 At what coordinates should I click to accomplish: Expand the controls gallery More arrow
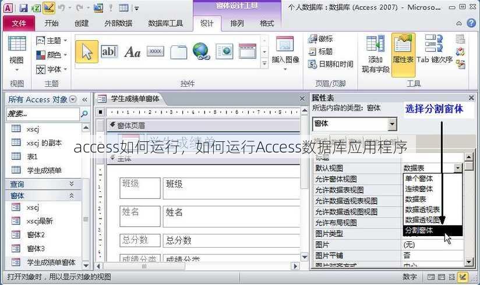(x=264, y=64)
